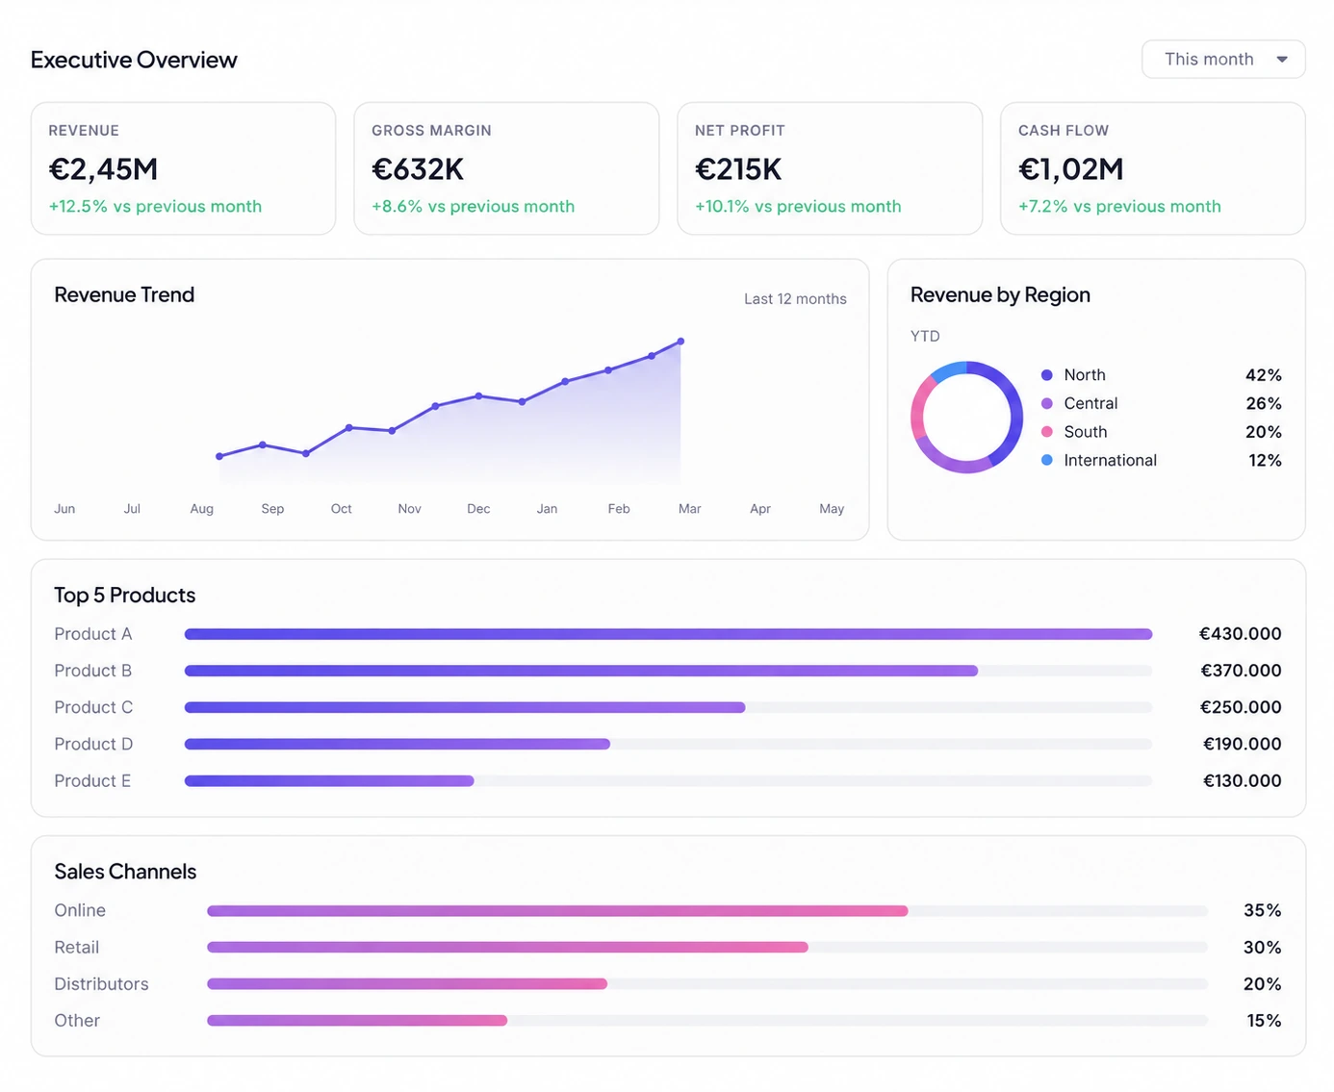Screen dimensions: 1334x1092
Task: Click the €370.000 value
Action: [1241, 671]
